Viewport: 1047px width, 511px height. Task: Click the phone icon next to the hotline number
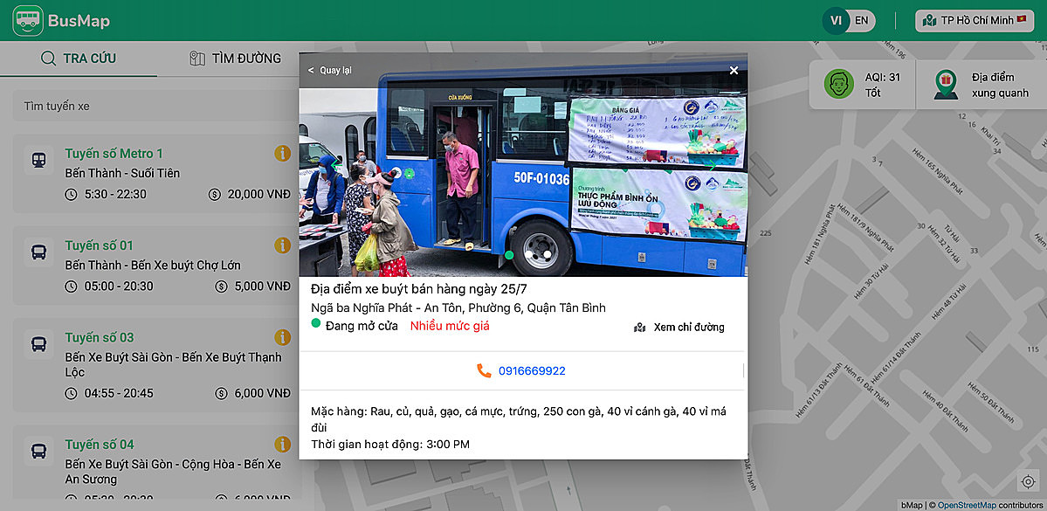482,370
